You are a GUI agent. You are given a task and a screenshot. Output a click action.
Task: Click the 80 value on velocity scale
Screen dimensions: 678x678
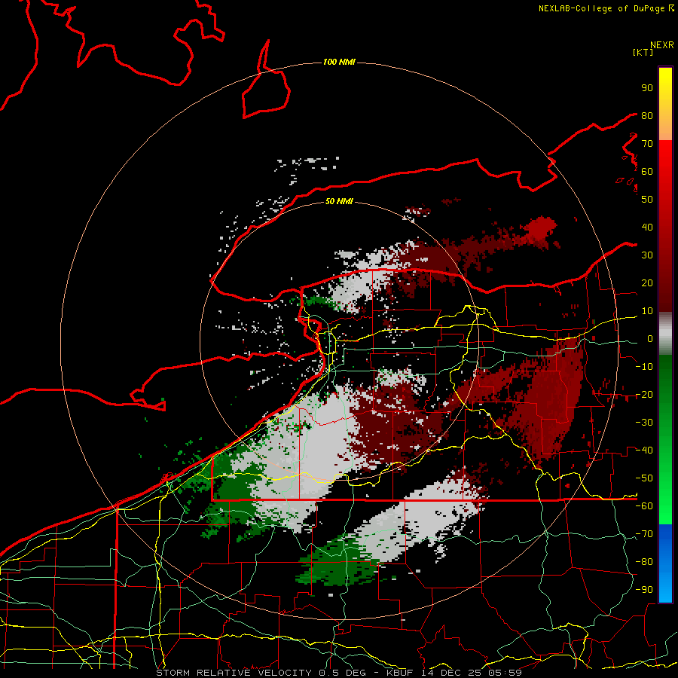coord(647,115)
